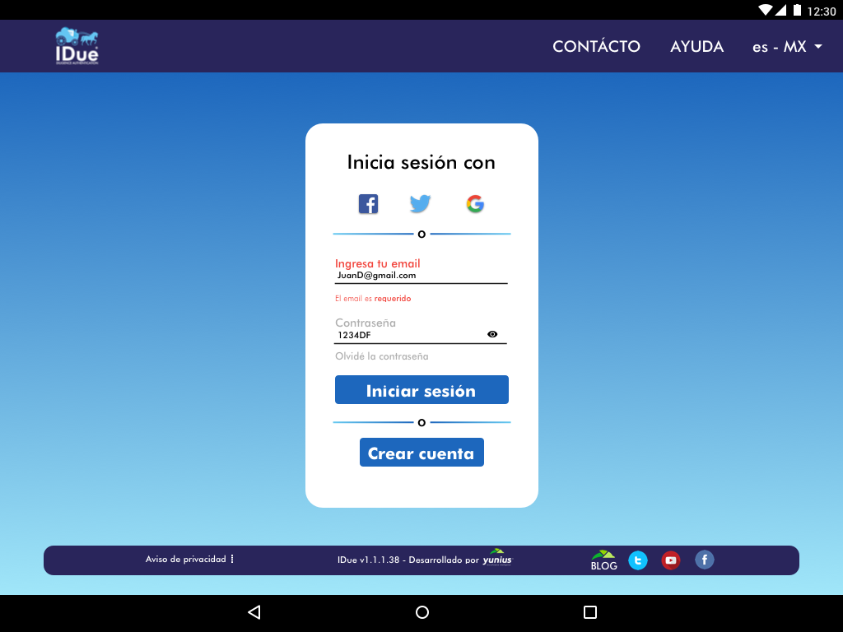The height and width of the screenshot is (632, 843).
Task: Click the Iniciar sesión button
Action: tap(421, 389)
